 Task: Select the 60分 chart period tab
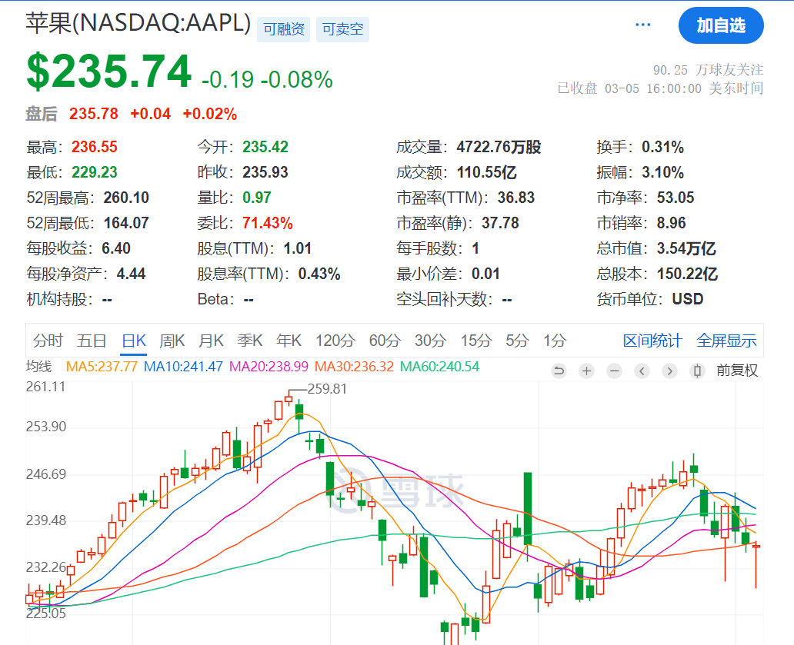385,341
